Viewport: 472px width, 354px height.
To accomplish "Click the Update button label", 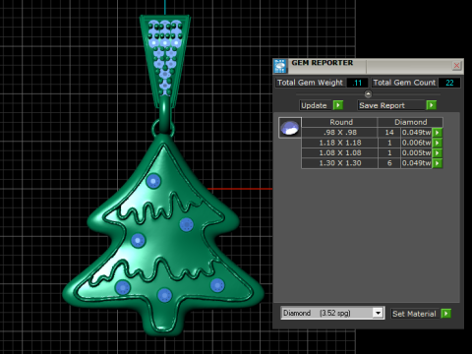I will coord(314,105).
